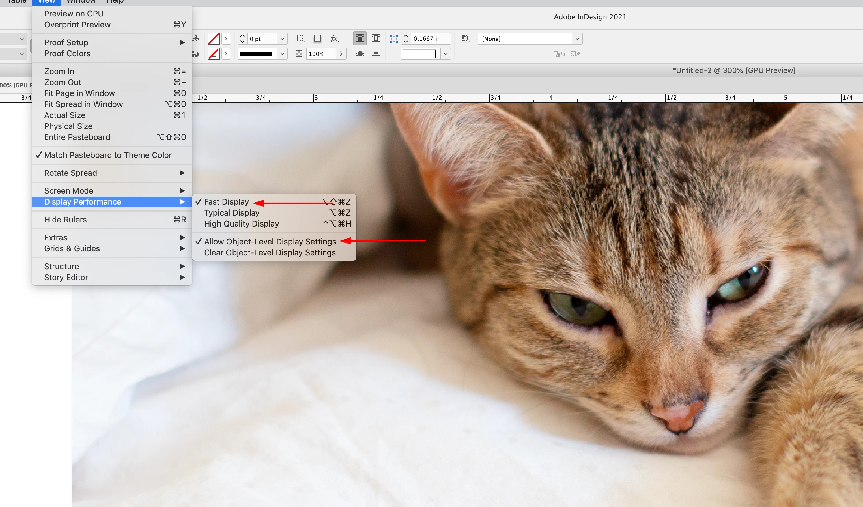
Task: Click wrap around object shape icon
Action: point(360,54)
